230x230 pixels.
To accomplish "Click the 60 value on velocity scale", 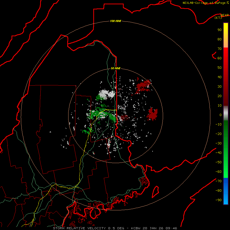I will point(220,58).
